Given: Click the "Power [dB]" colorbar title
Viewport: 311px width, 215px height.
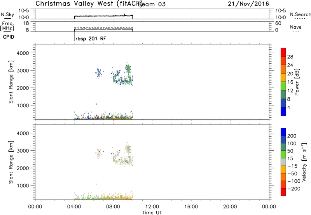Looking at the screenshot, I should (297, 82).
